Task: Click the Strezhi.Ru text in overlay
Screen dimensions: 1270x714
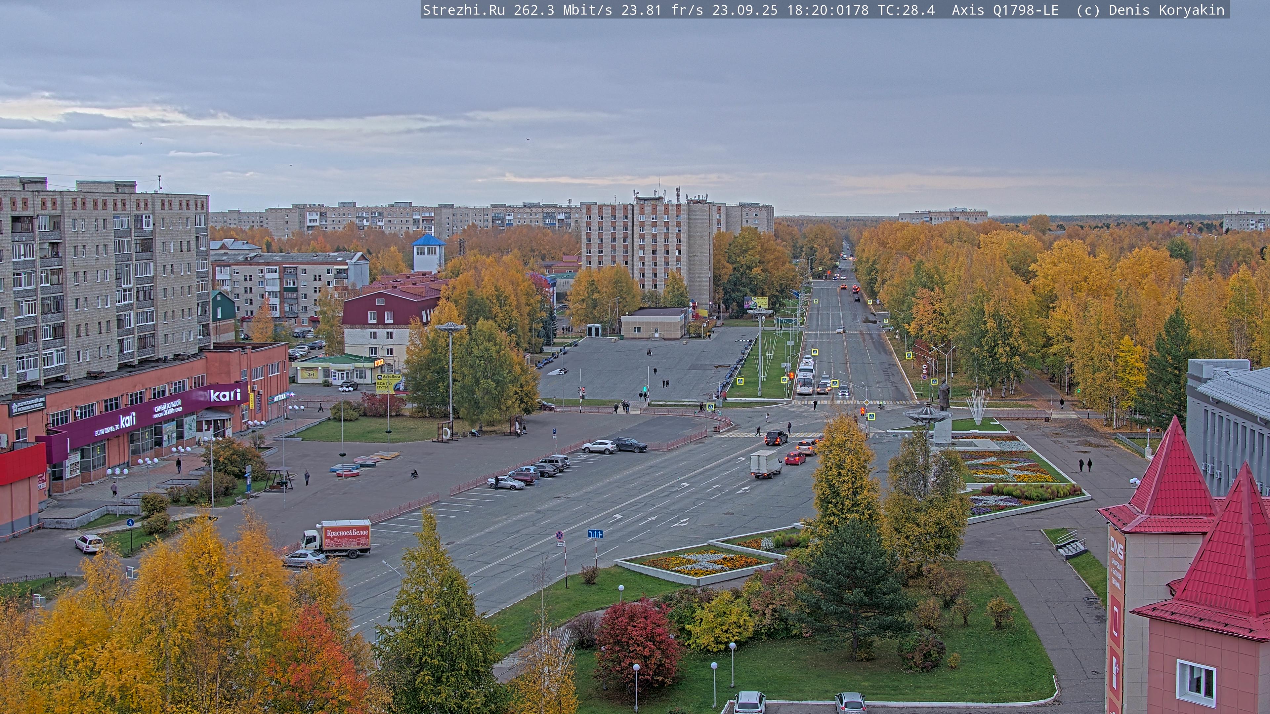Action: pos(463,10)
